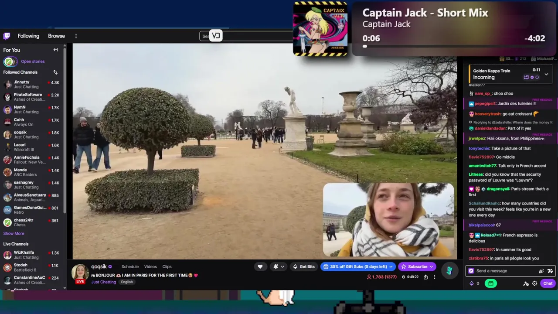Click the purple Subscribe button
The width and height of the screenshot is (558, 314).
tap(417, 266)
